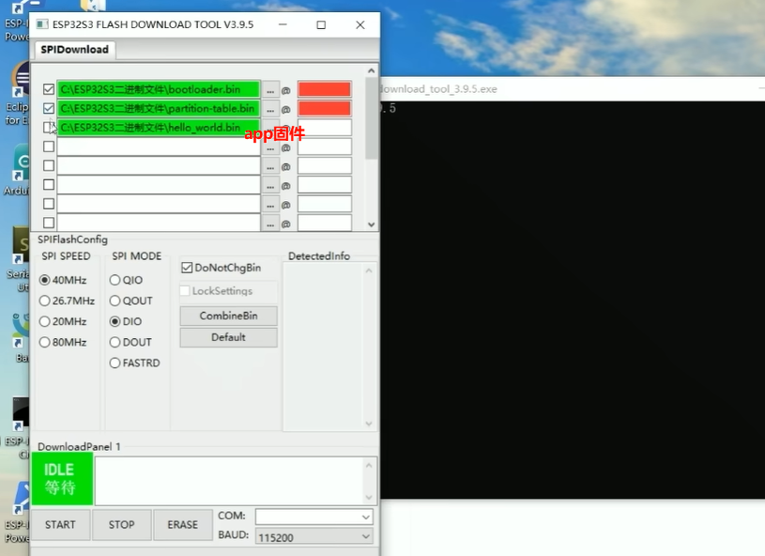The width and height of the screenshot is (765, 556).
Task: Choose DOUT SPI mode
Action: (115, 342)
